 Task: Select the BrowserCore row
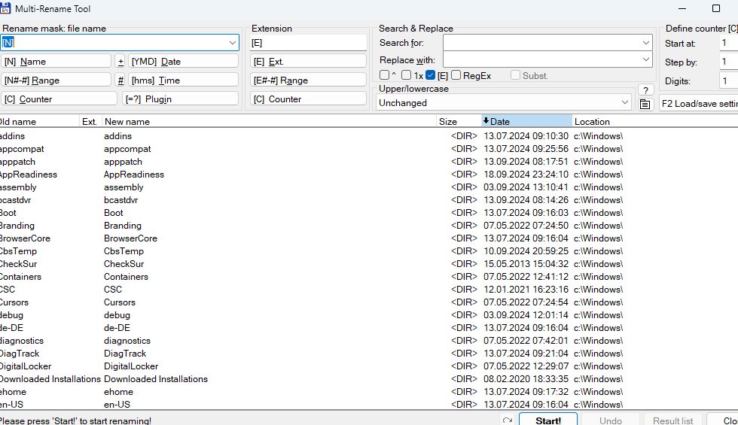[x=369, y=238]
